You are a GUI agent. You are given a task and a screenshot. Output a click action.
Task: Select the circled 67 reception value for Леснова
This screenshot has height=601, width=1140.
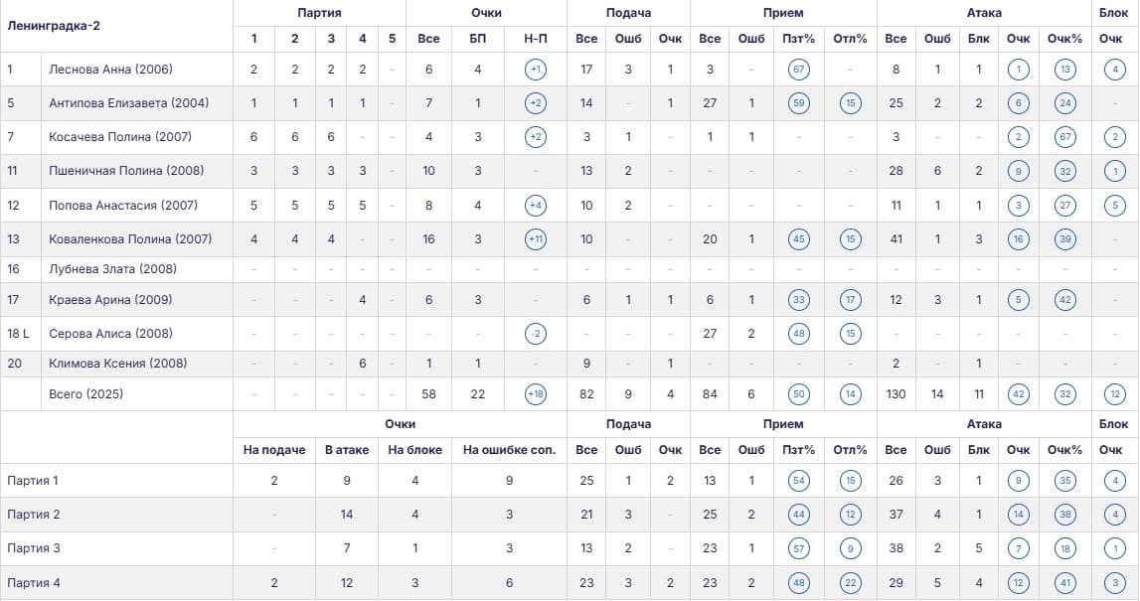798,70
